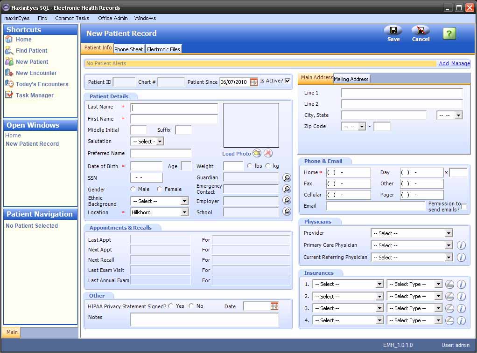Save the new patient record
This screenshot has height=353, width=477.
(393, 34)
